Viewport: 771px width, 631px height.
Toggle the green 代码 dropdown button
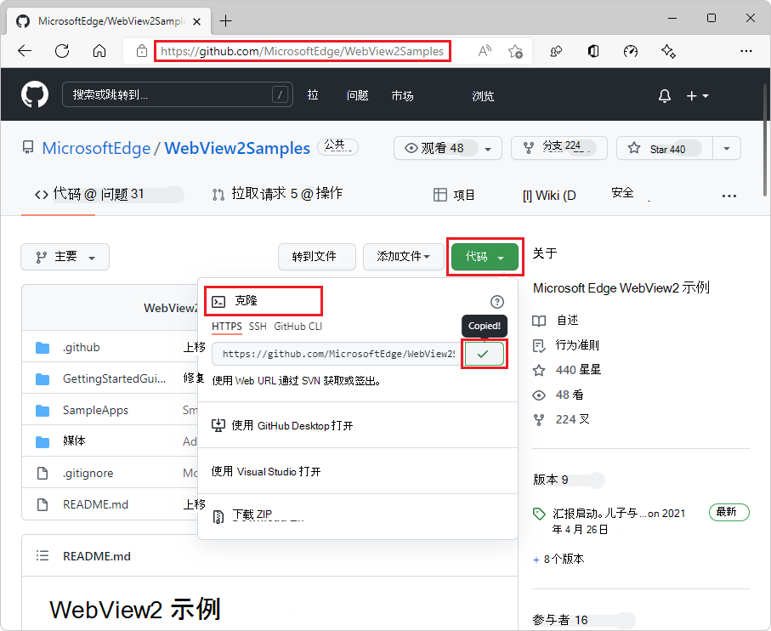point(485,257)
